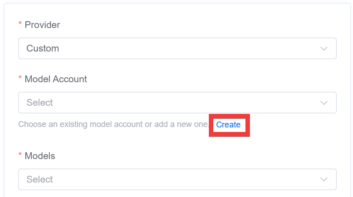Click the red asterisk beside Provider
Viewport: 353px width, 197px height.
pos(20,23)
